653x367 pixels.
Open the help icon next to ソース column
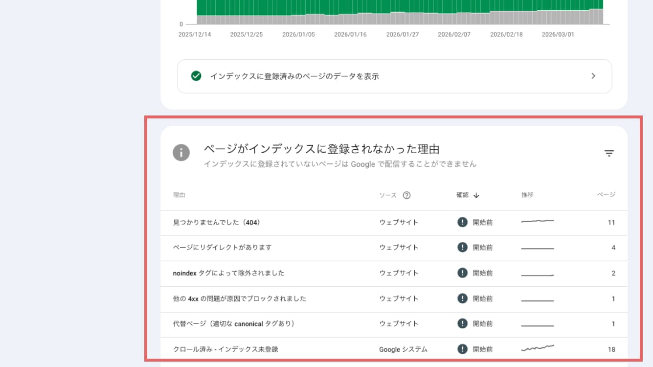coord(407,195)
